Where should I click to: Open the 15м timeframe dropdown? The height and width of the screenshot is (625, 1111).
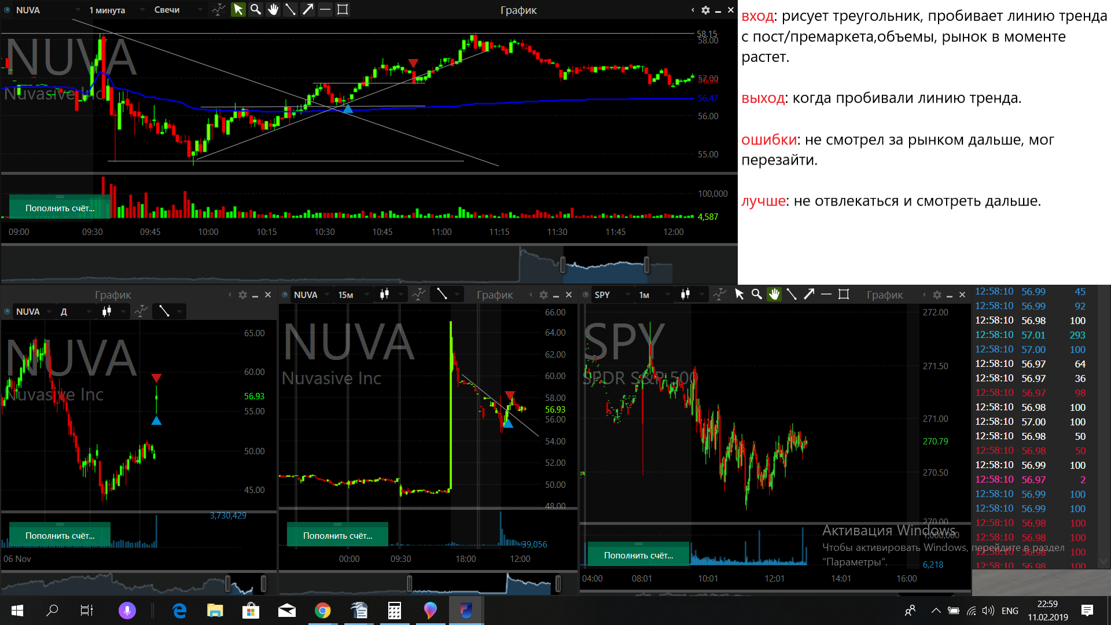(x=353, y=295)
